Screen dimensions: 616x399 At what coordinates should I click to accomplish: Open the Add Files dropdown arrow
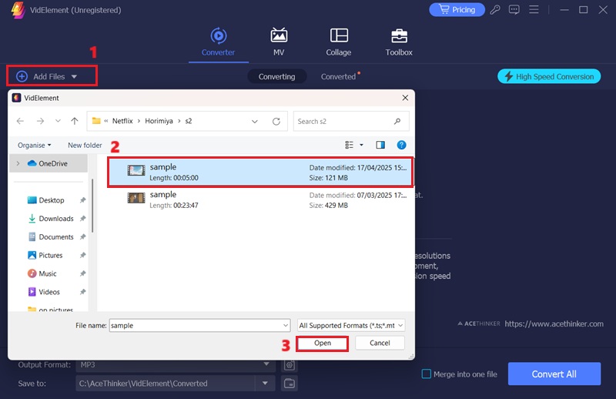[x=75, y=77]
